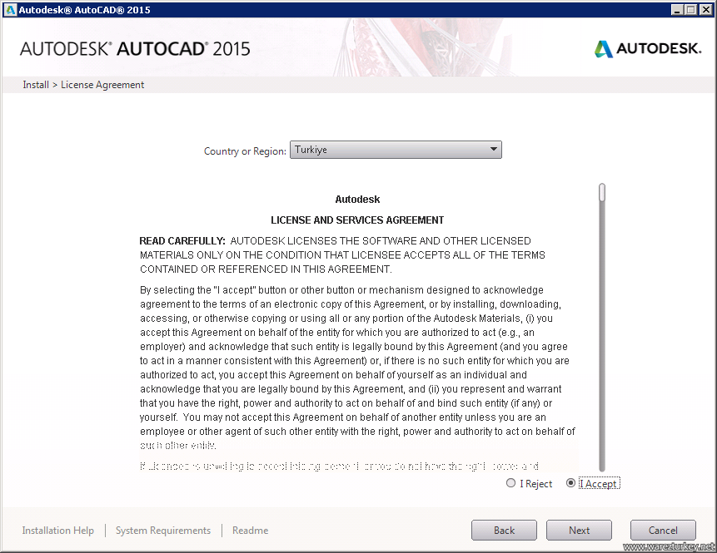Click the 'Country or Region:' label

(x=245, y=151)
